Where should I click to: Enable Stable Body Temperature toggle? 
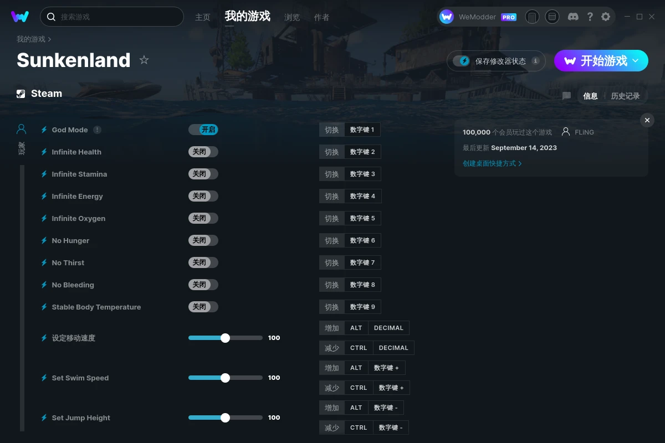203,307
